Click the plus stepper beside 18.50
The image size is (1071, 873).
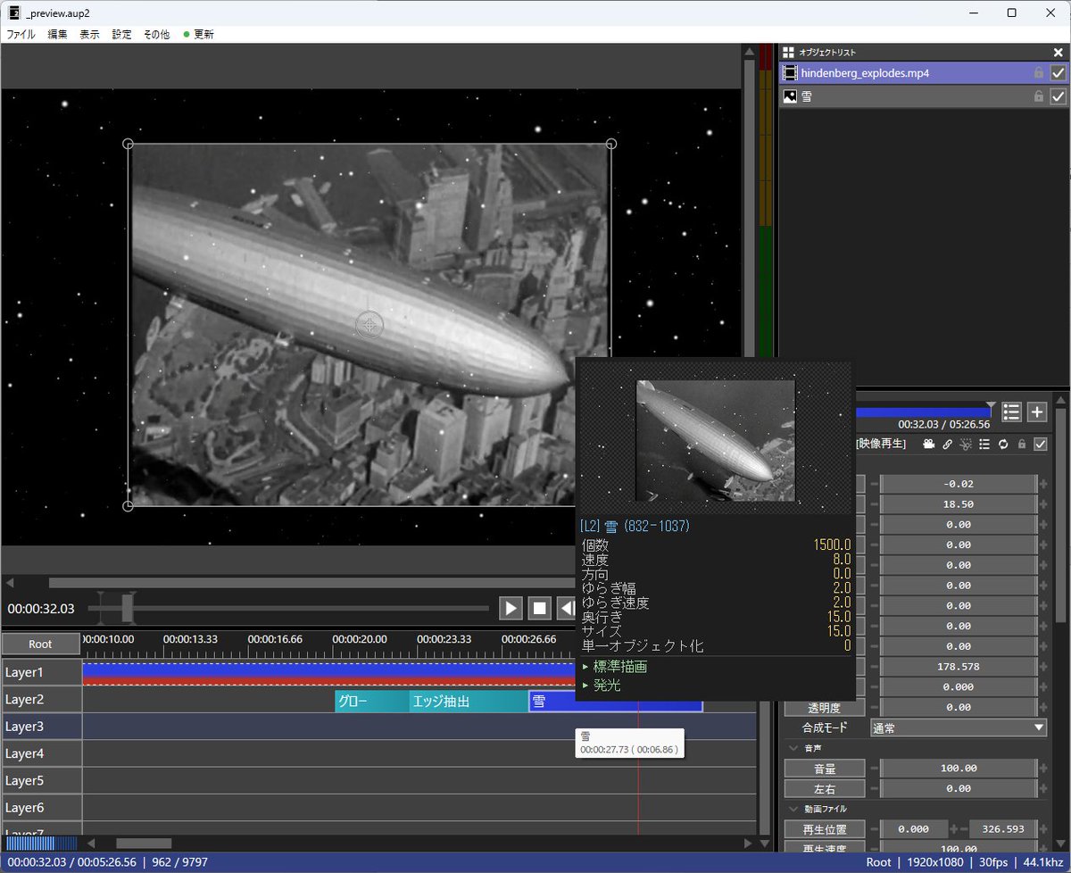coord(1043,504)
